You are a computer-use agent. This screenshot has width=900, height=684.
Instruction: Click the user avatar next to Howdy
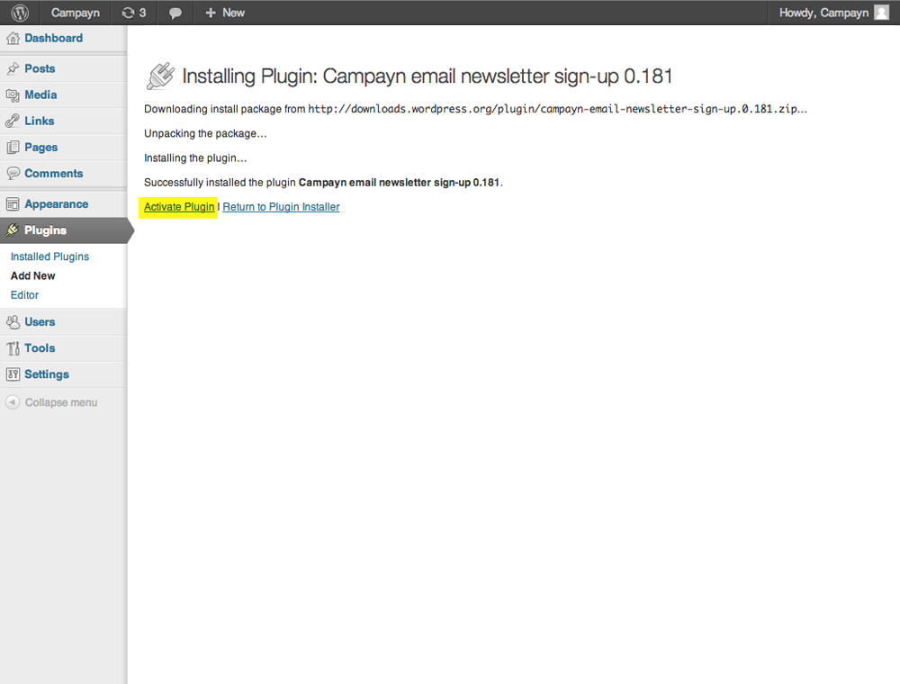(882, 13)
